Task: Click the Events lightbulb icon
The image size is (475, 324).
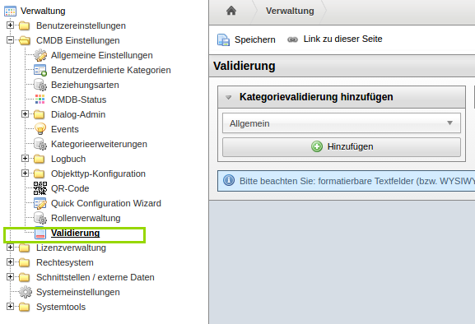Action: (x=40, y=129)
